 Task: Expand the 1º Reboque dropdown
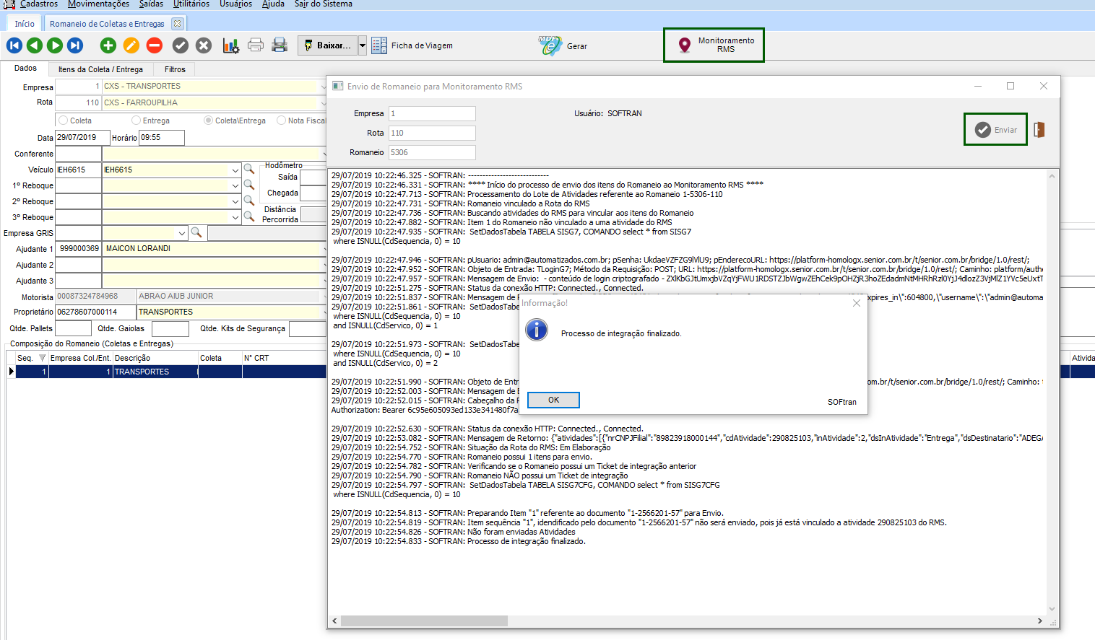[x=235, y=186]
